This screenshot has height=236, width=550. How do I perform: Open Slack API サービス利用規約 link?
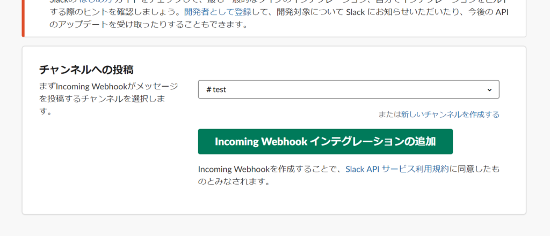coord(397,169)
